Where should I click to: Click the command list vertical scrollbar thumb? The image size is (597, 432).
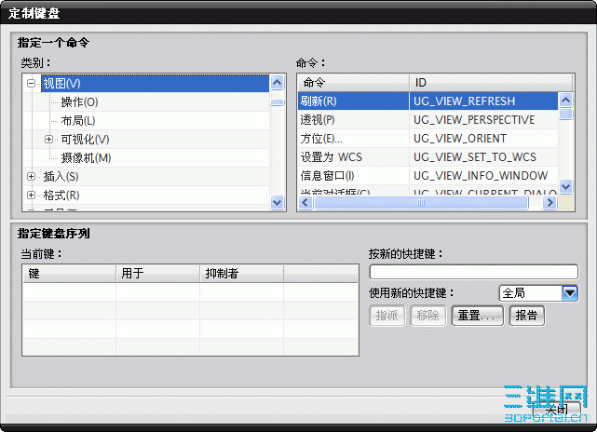[565, 114]
